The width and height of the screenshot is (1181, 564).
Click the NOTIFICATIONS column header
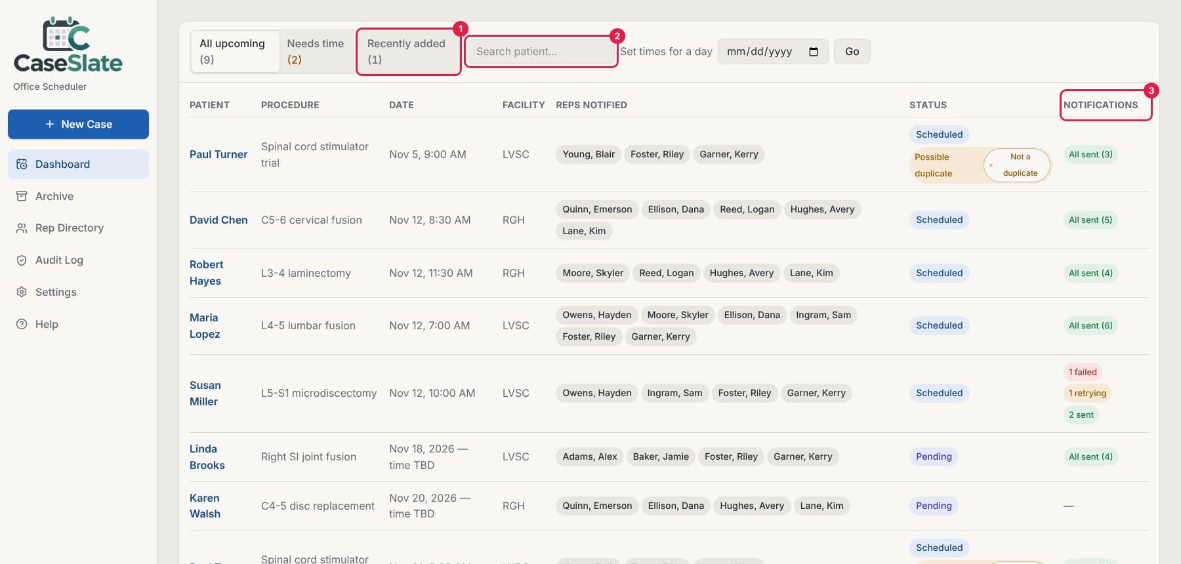click(1100, 105)
